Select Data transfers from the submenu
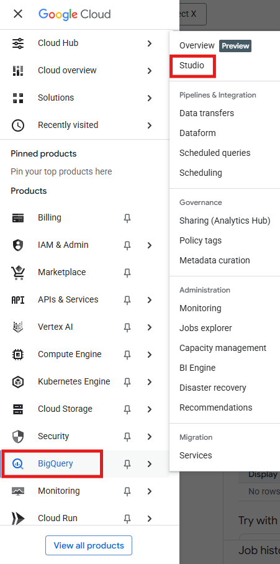Screen dimensions: 280x564 point(207,113)
